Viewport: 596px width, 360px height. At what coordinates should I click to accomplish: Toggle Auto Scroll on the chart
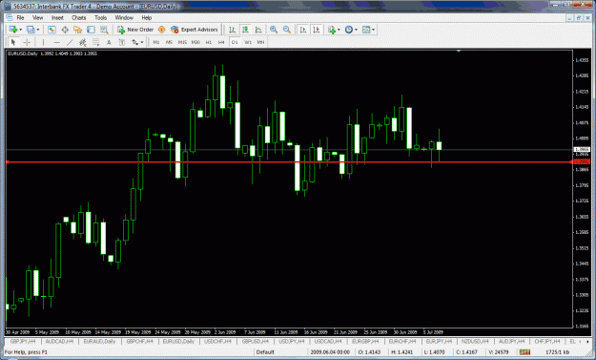tap(303, 30)
